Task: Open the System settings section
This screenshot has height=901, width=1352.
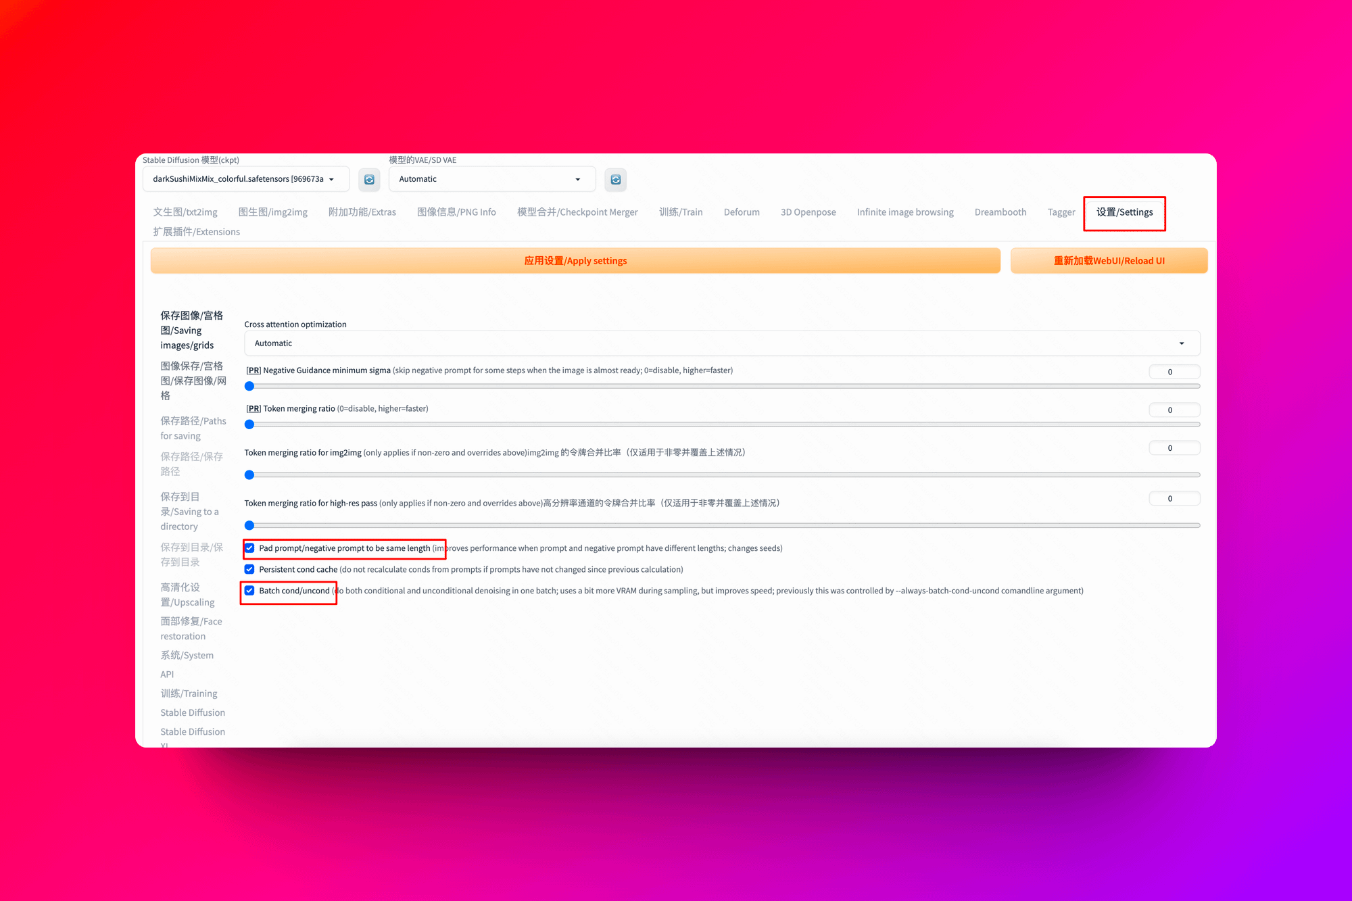Action: (x=187, y=656)
